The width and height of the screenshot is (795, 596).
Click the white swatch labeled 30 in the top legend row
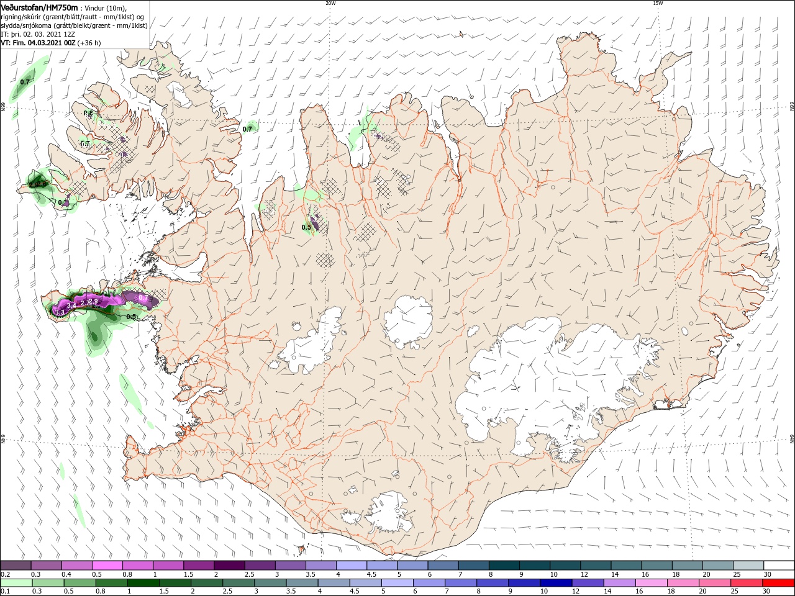pos(779,566)
